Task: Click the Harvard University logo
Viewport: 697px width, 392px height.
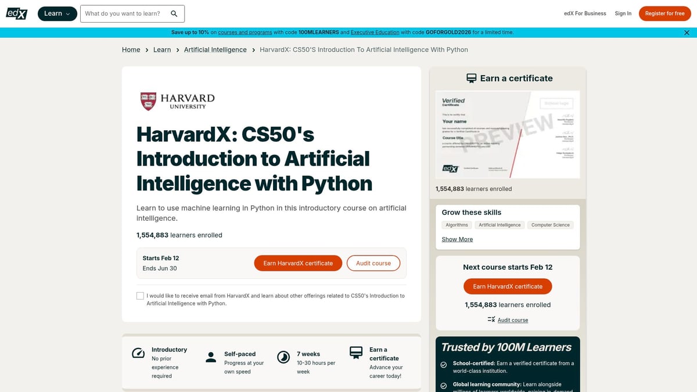Action: (x=178, y=101)
